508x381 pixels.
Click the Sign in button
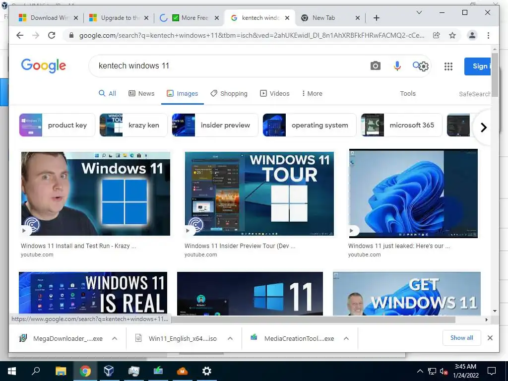pyautogui.click(x=478, y=66)
